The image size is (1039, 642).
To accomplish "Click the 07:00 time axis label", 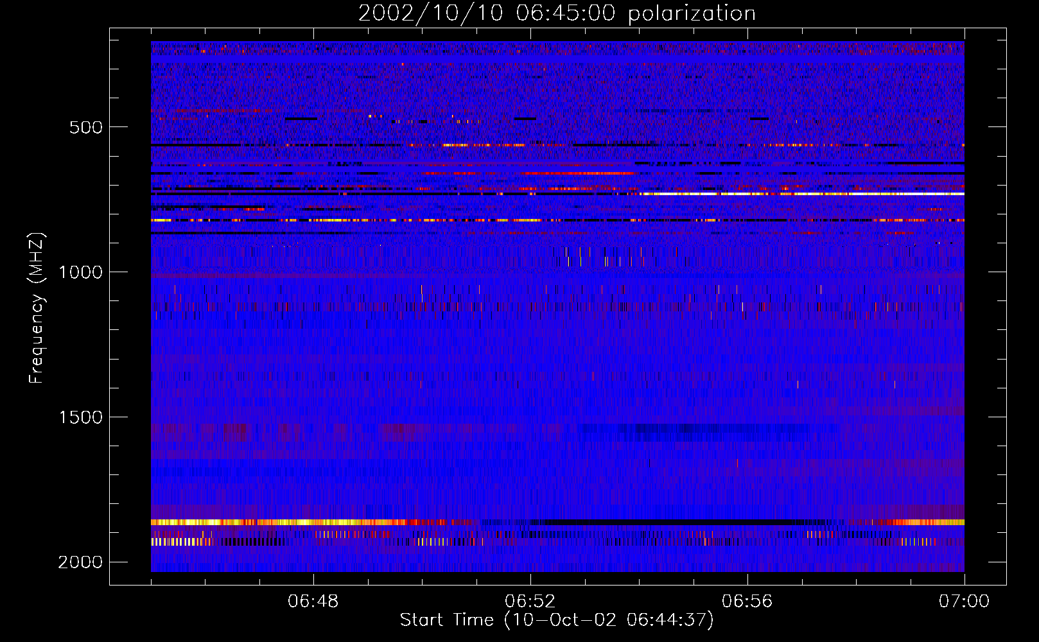I will tap(964, 602).
